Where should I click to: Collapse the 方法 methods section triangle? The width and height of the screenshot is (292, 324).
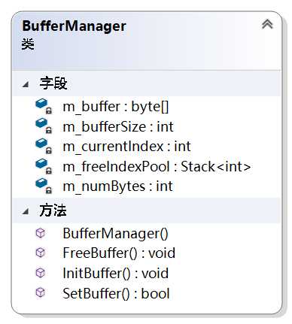(26, 211)
